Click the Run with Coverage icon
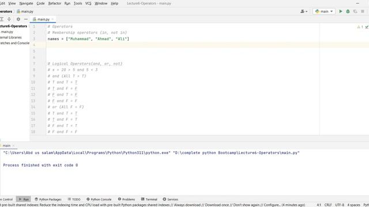The width and height of the screenshot is (369, 207). tap(355, 11)
